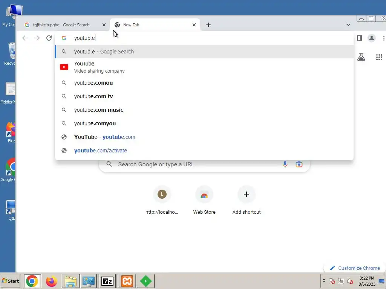The width and height of the screenshot is (386, 289).
Task: Click Add shortcut tile
Action: [x=247, y=201]
